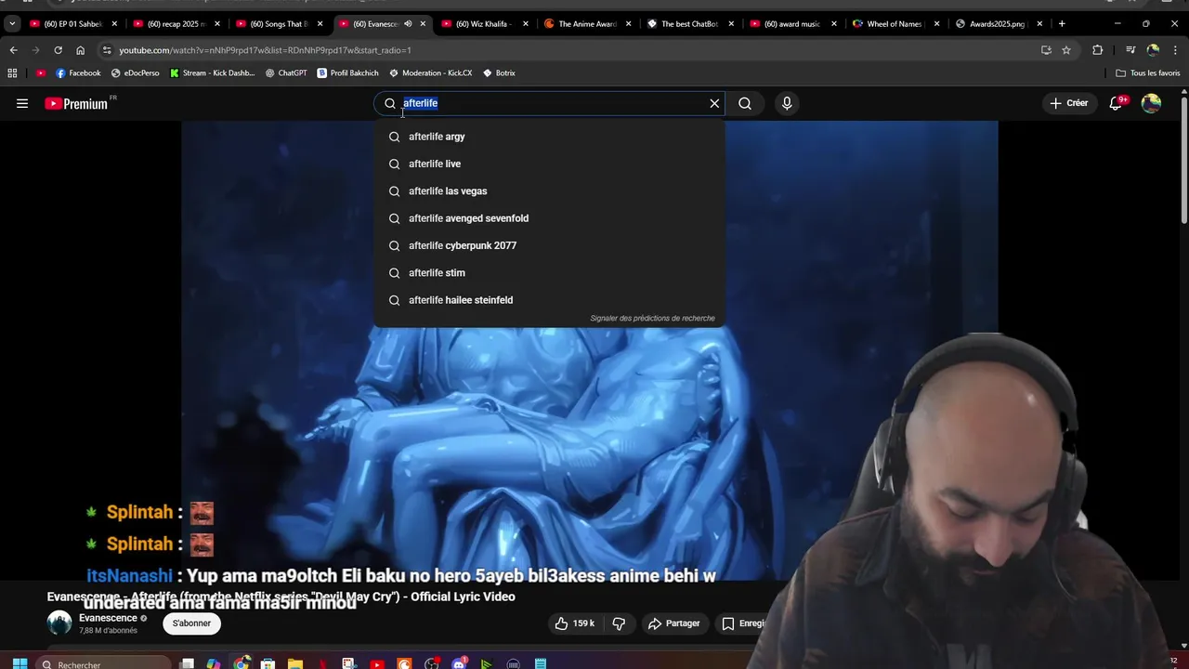Go to YouTube Premium home logo
This screenshot has height=669, width=1189.
point(76,104)
